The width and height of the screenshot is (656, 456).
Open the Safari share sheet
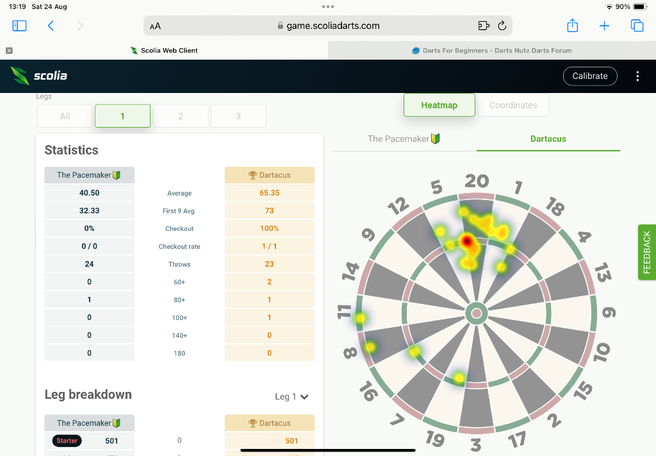point(572,26)
